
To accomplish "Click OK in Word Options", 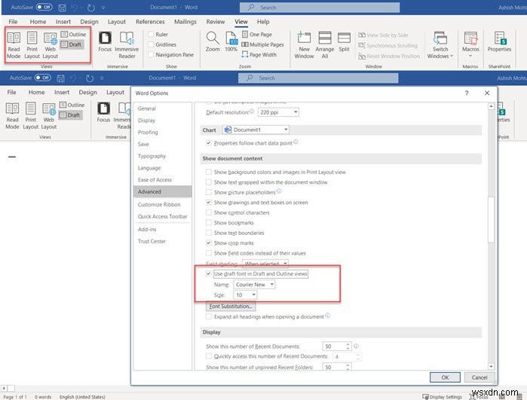I will tap(445, 377).
